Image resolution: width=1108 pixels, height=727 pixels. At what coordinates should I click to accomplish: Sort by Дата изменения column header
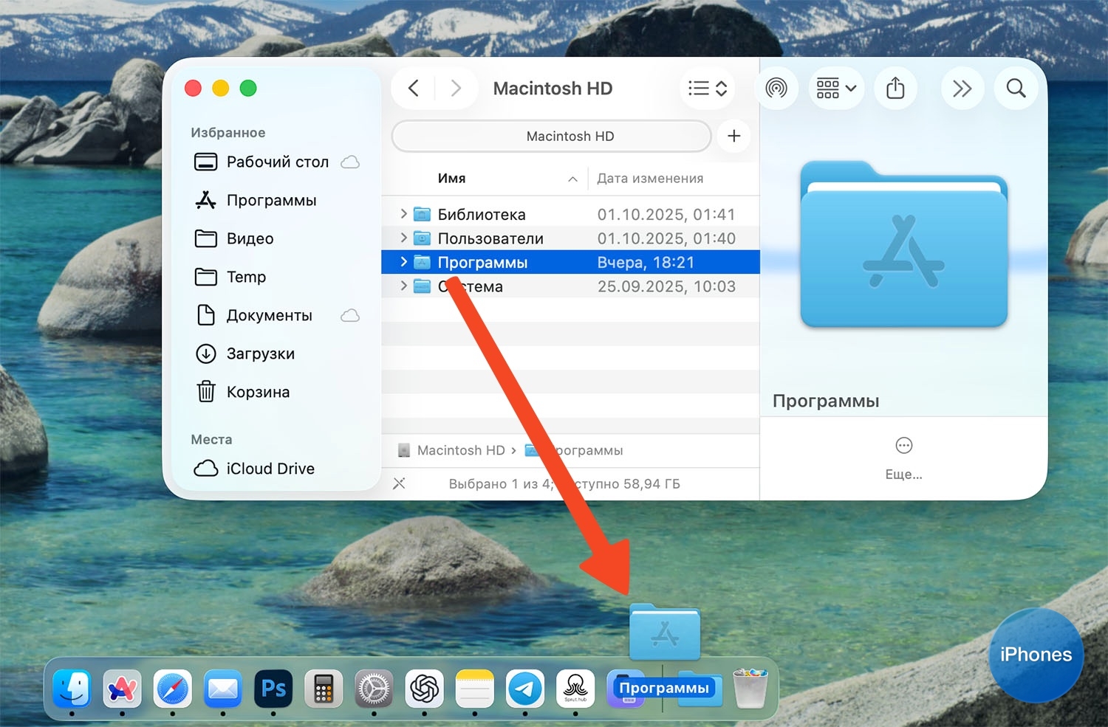pos(650,179)
